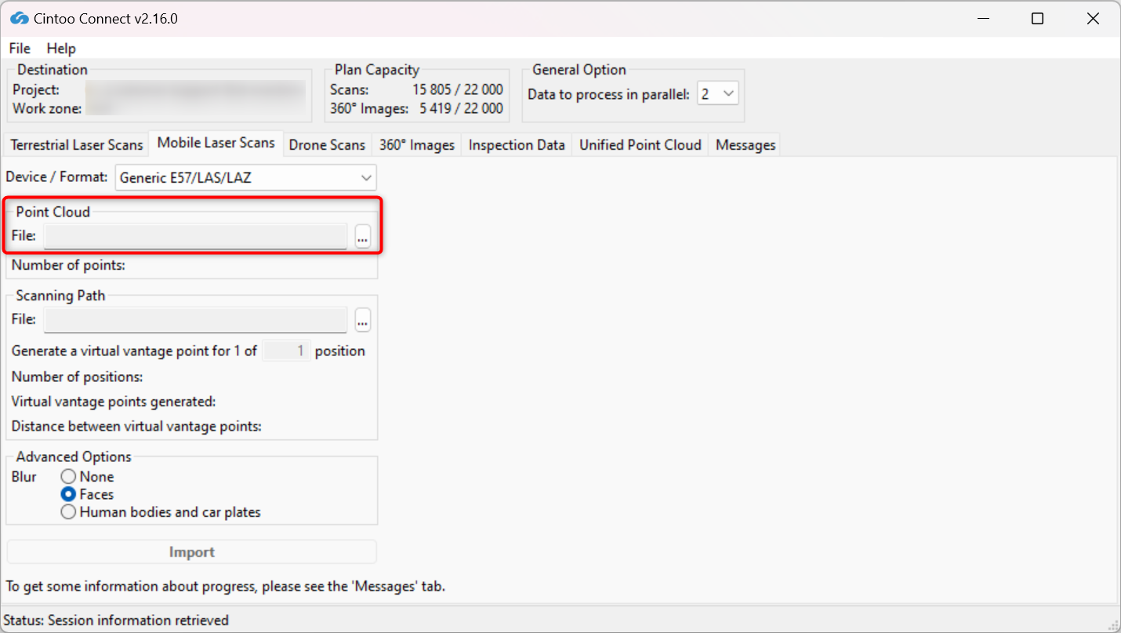Maximize the Cintoo Connect window
Screen dimensions: 1121x633
click(x=1037, y=18)
